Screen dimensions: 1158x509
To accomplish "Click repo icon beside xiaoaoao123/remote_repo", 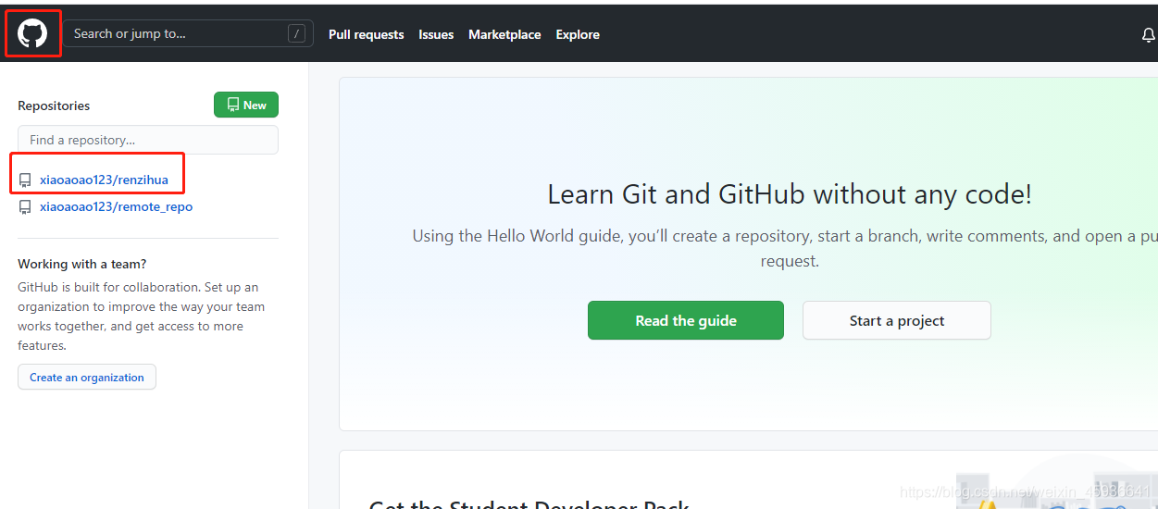I will [x=25, y=207].
